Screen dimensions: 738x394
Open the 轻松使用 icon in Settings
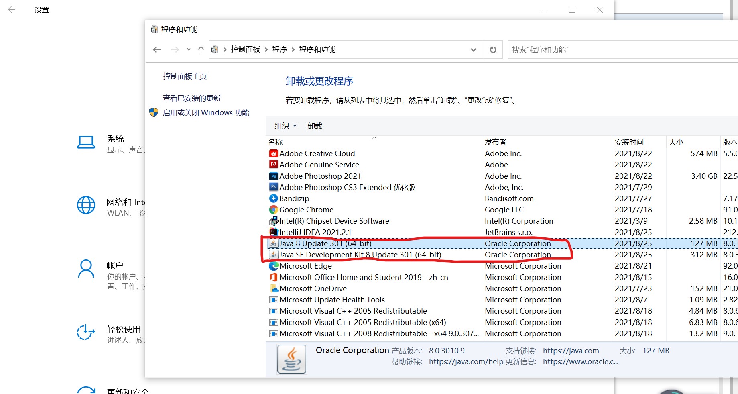pyautogui.click(x=86, y=332)
